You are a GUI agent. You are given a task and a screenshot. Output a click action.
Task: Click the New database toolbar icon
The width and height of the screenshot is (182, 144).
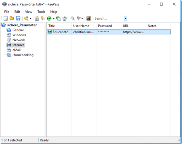pyautogui.click(x=6, y=18)
